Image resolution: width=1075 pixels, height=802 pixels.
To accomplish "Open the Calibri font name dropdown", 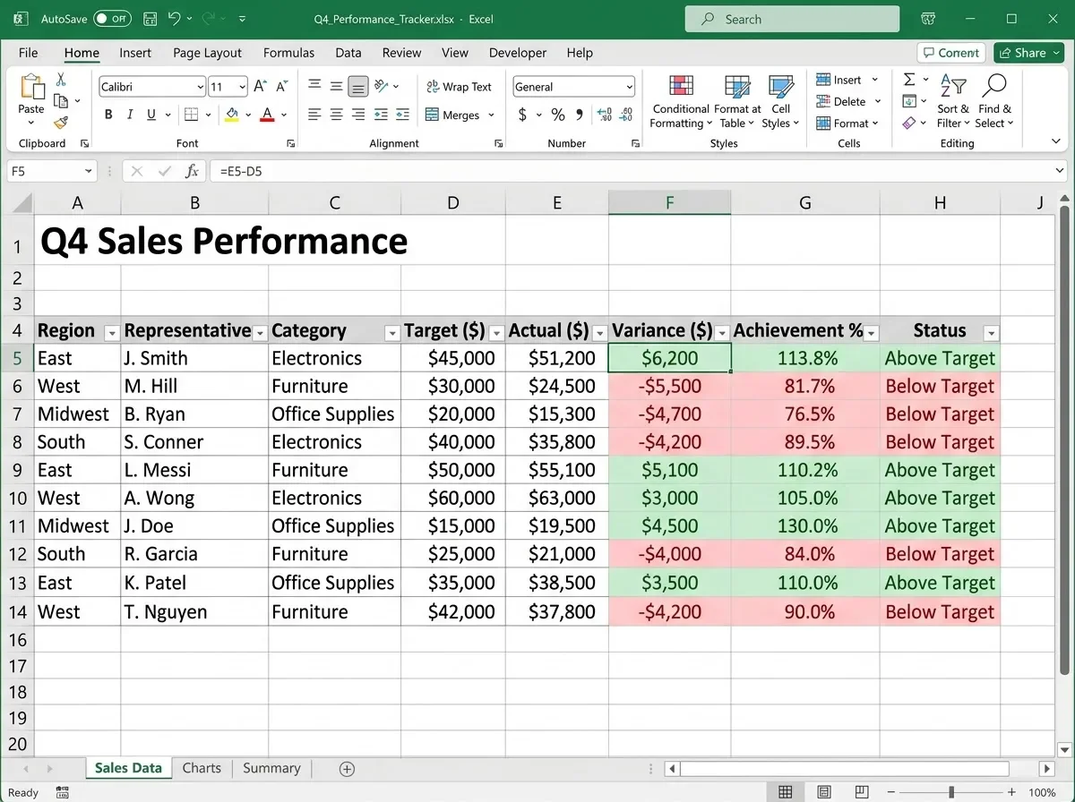I will coord(200,87).
